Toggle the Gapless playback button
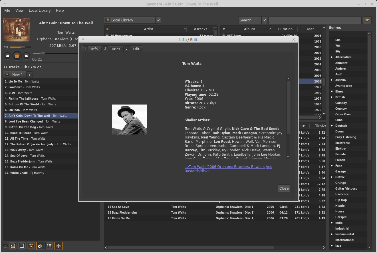Image resolution: width=377 pixels, height=253 pixels. [x=59, y=246]
